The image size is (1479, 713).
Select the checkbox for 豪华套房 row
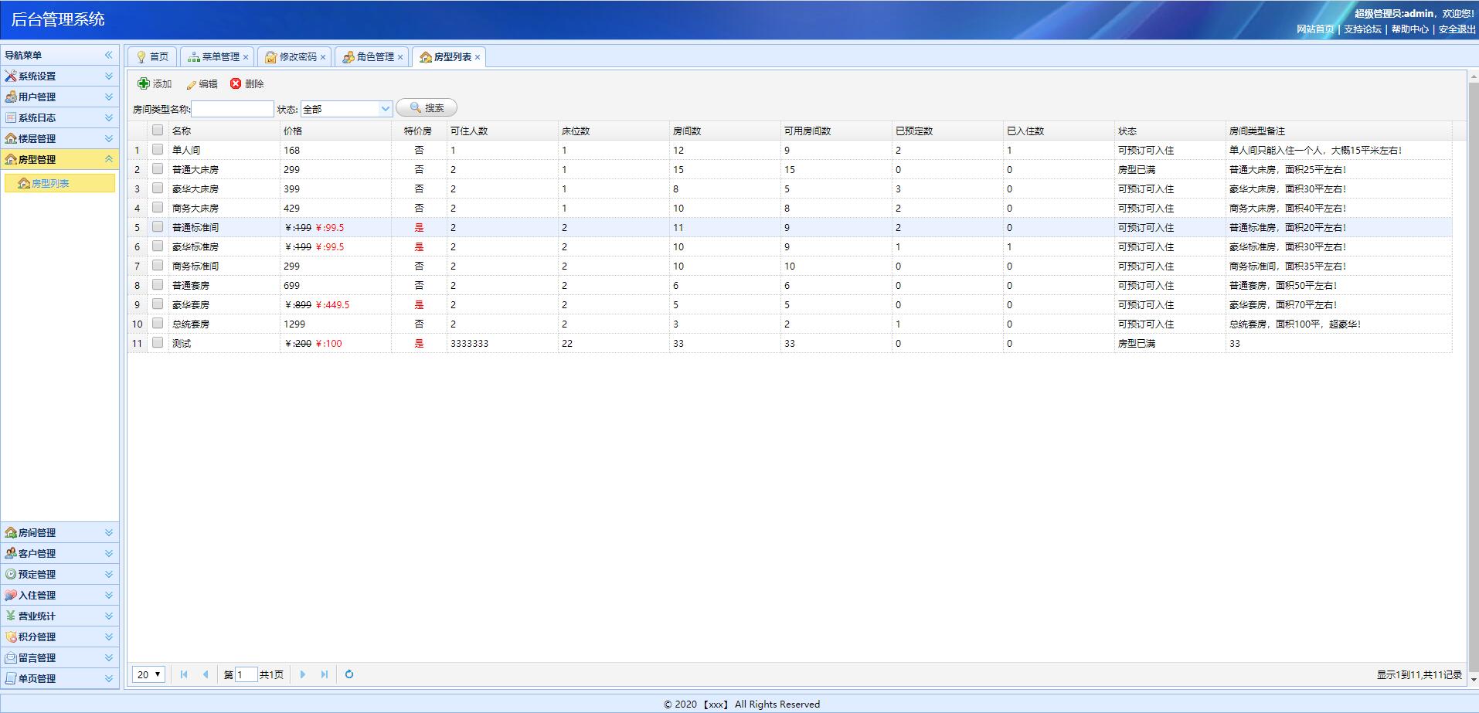(158, 304)
